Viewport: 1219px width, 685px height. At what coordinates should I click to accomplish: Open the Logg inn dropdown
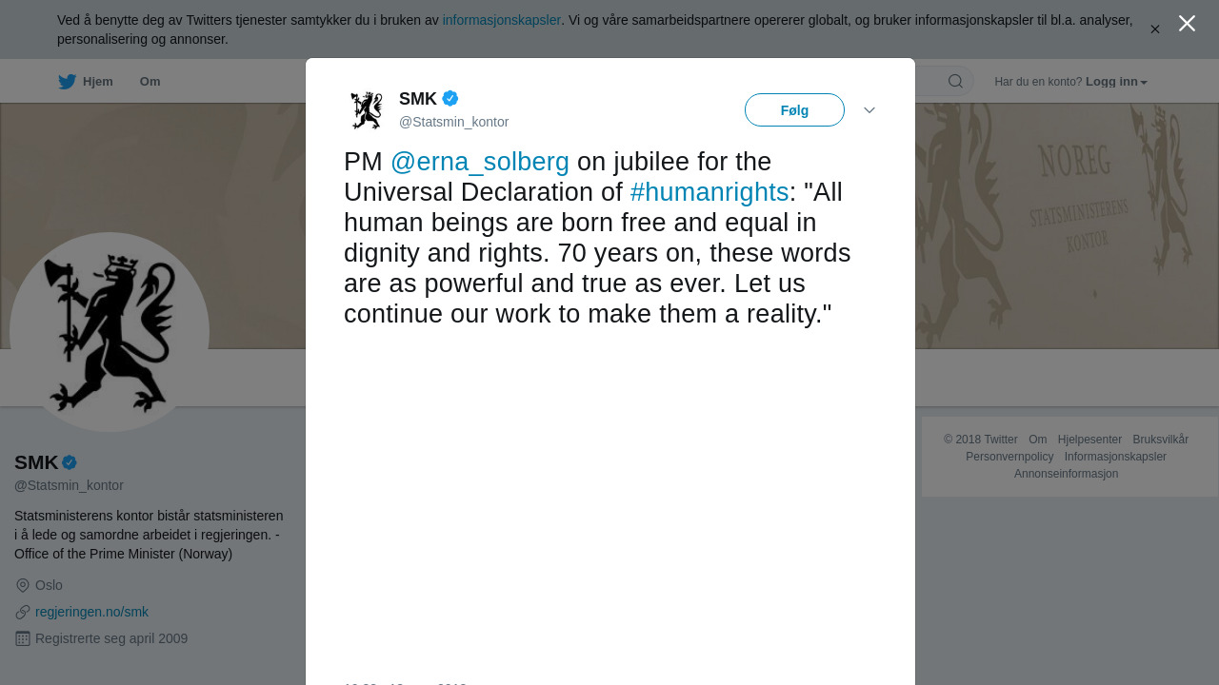(1116, 82)
